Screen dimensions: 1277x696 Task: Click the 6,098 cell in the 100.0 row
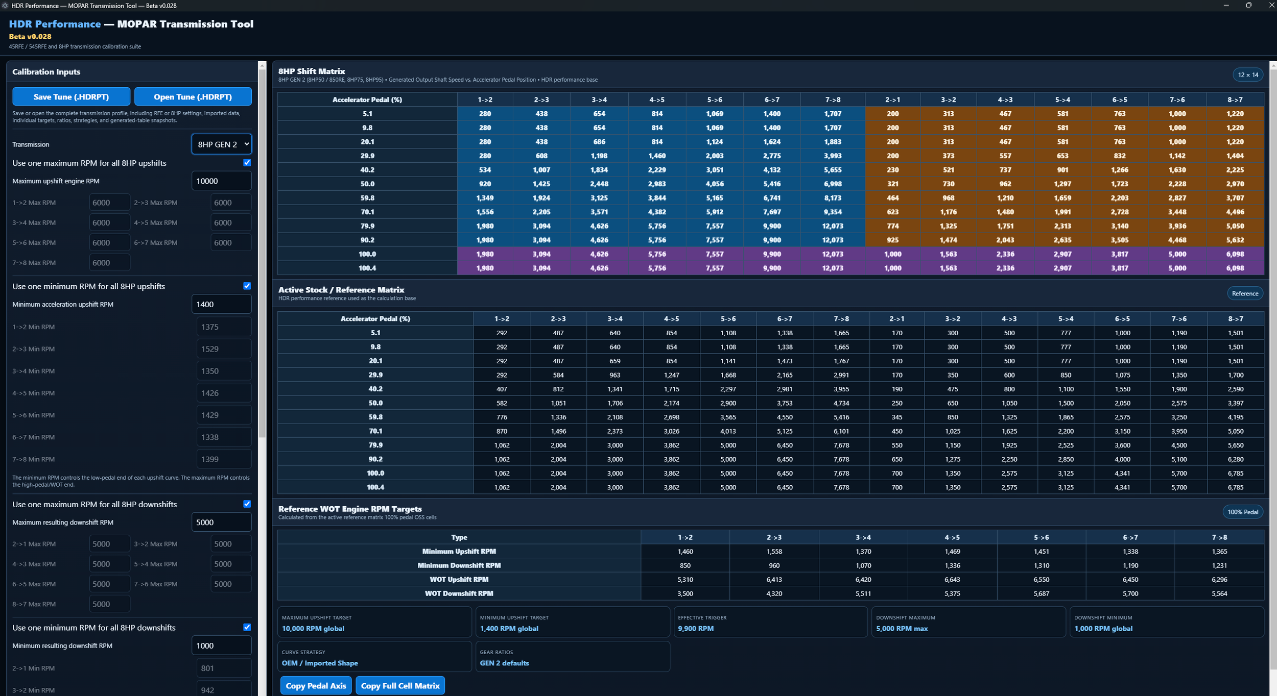[1235, 254]
